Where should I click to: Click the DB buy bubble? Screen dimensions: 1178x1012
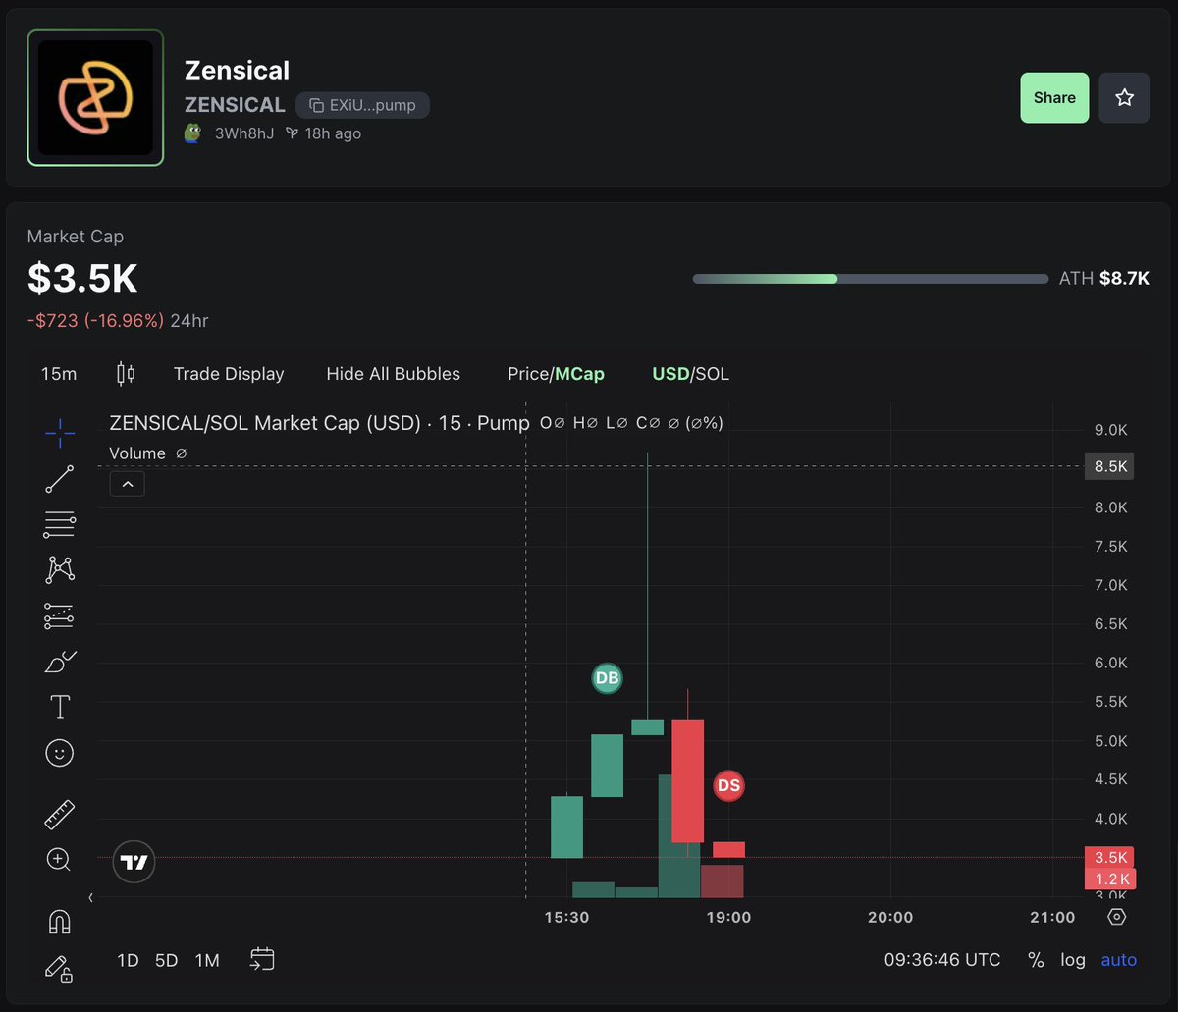click(x=607, y=678)
